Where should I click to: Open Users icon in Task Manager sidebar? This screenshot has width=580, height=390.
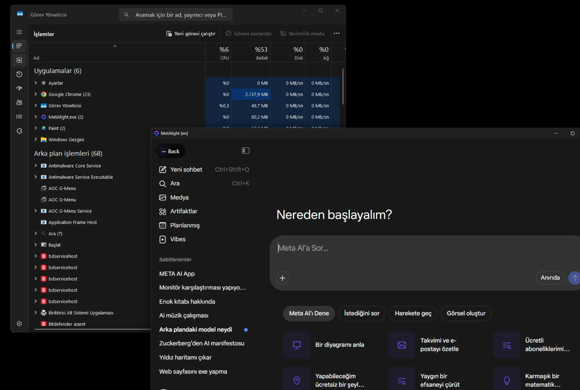[19, 103]
